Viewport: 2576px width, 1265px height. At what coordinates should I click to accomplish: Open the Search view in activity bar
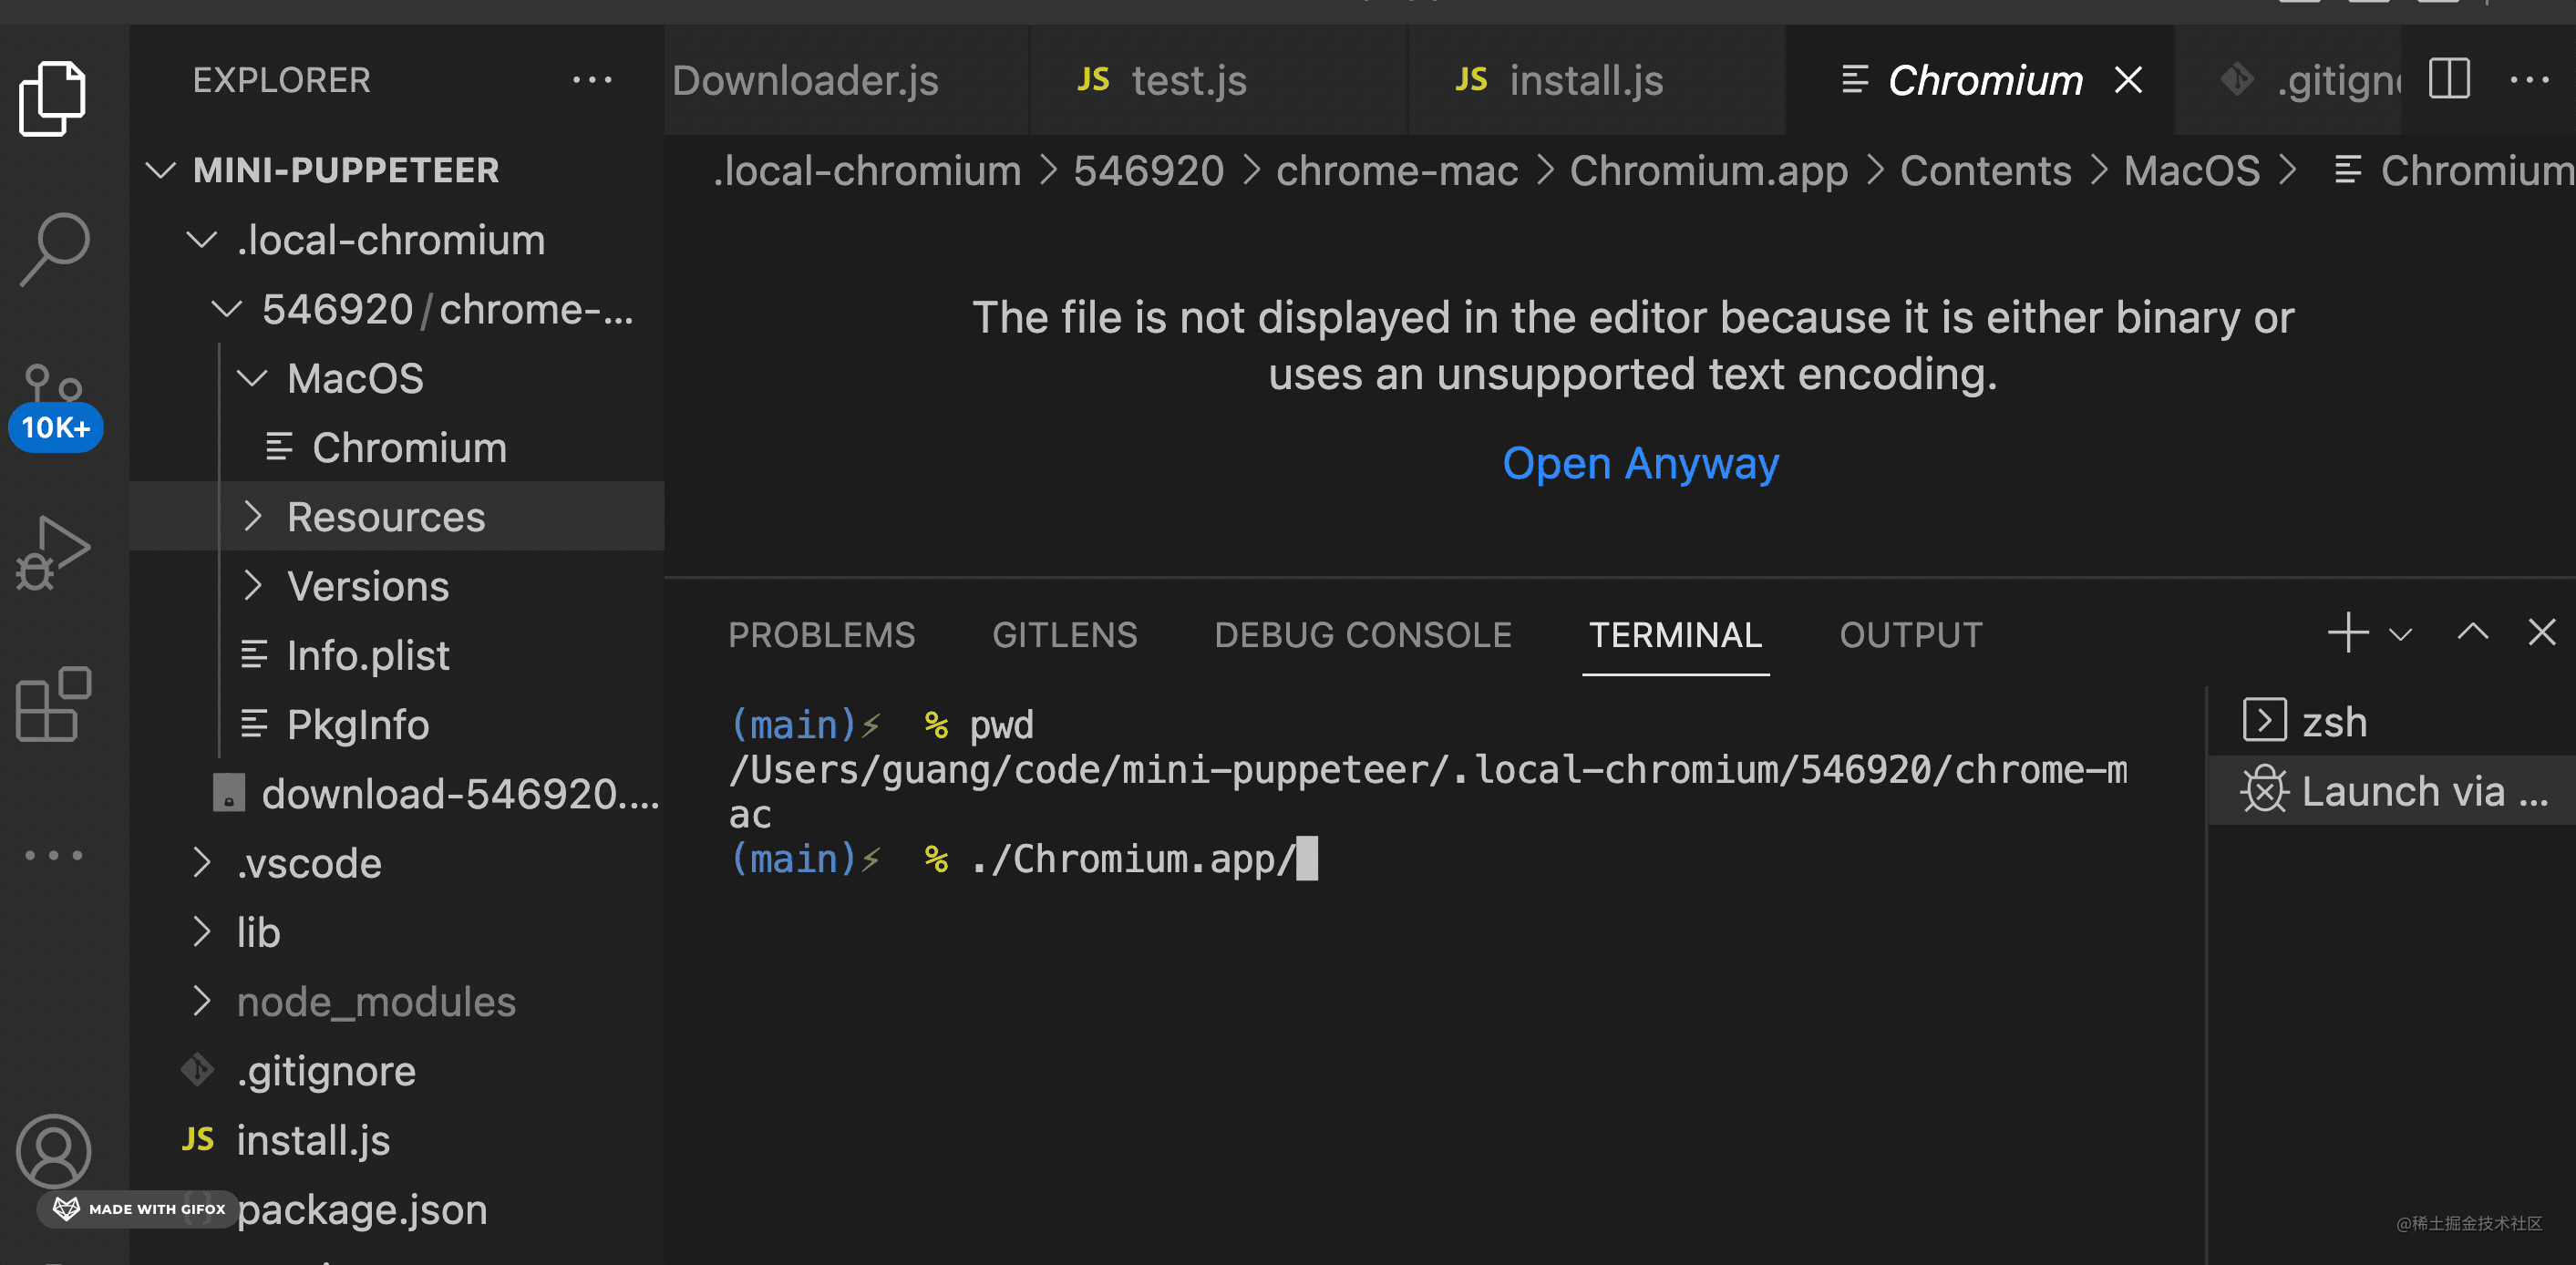54,248
